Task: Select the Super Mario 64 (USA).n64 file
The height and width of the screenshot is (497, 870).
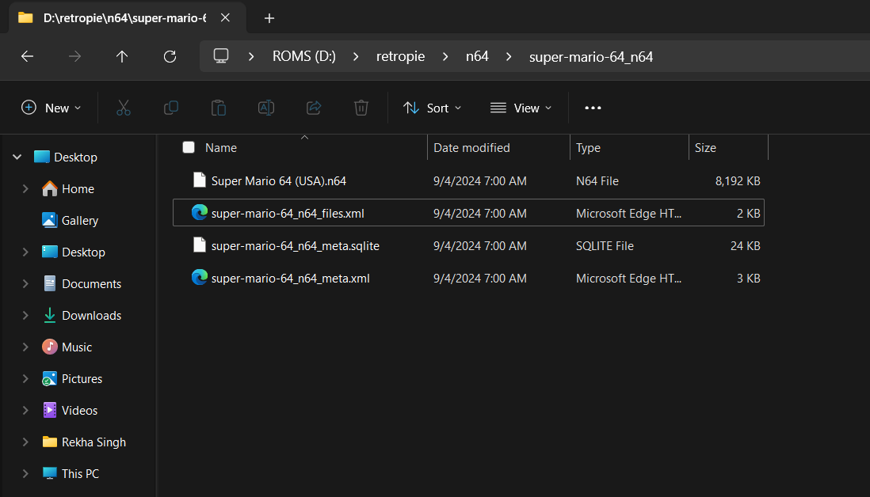Action: pos(278,180)
